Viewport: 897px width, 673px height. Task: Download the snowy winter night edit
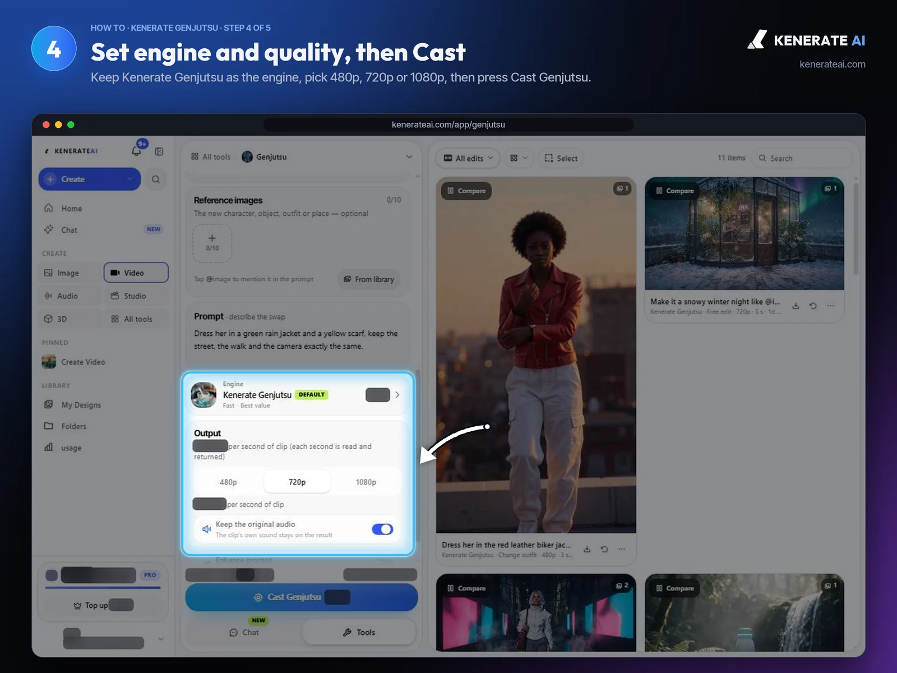tap(796, 306)
